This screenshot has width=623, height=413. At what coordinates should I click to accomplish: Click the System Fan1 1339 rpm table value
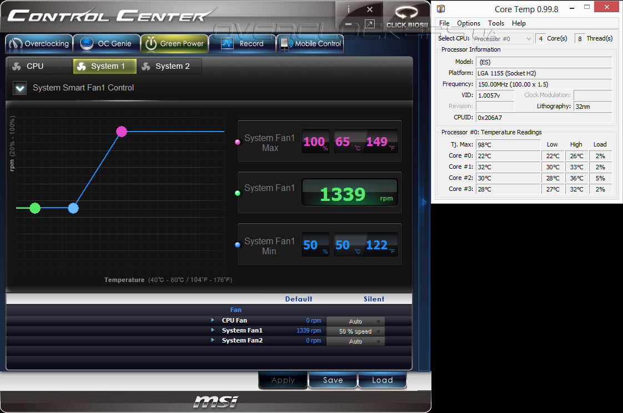[309, 330]
